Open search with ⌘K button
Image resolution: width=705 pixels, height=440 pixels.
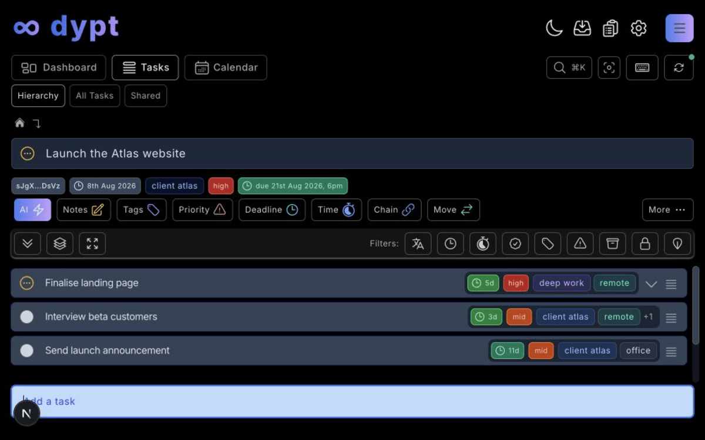[x=569, y=67]
